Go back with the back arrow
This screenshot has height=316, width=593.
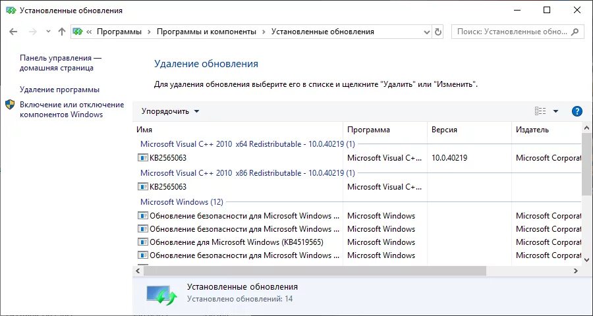click(x=13, y=32)
